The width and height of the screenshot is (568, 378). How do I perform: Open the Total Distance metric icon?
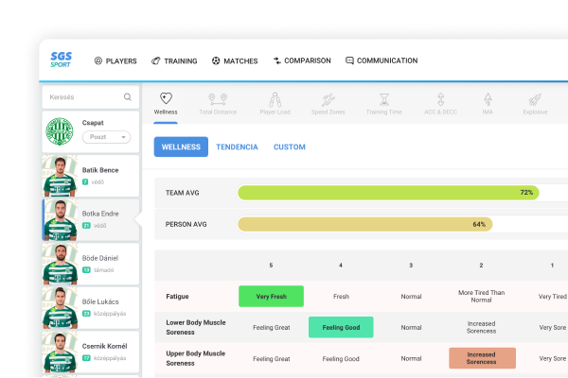[218, 99]
